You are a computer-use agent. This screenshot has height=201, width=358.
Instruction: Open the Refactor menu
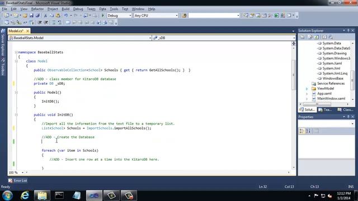tap(37, 9)
